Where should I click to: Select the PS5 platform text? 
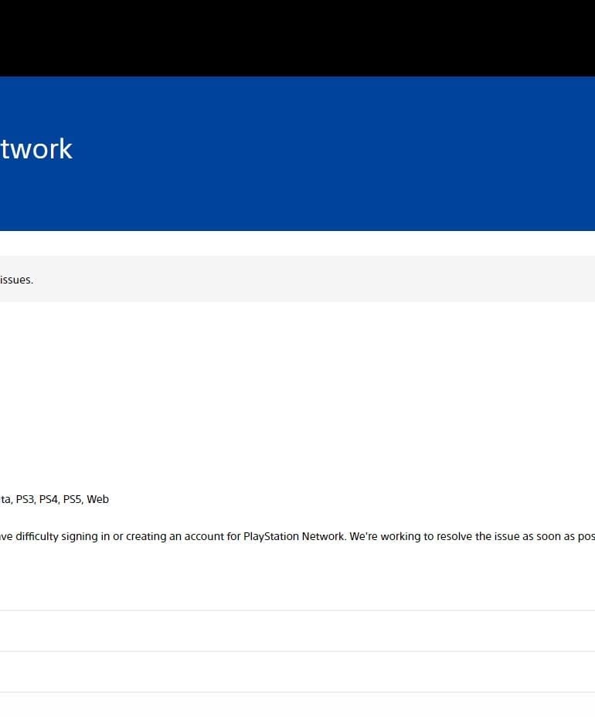click(x=73, y=499)
